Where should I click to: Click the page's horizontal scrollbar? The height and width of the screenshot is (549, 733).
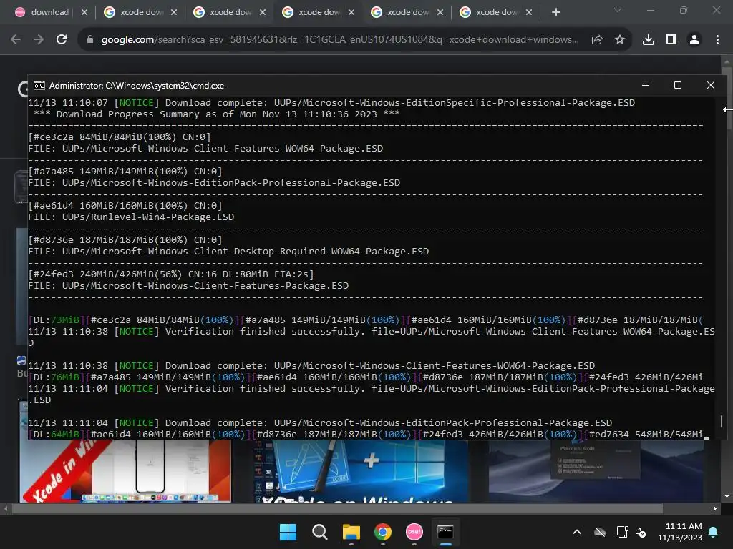337,508
